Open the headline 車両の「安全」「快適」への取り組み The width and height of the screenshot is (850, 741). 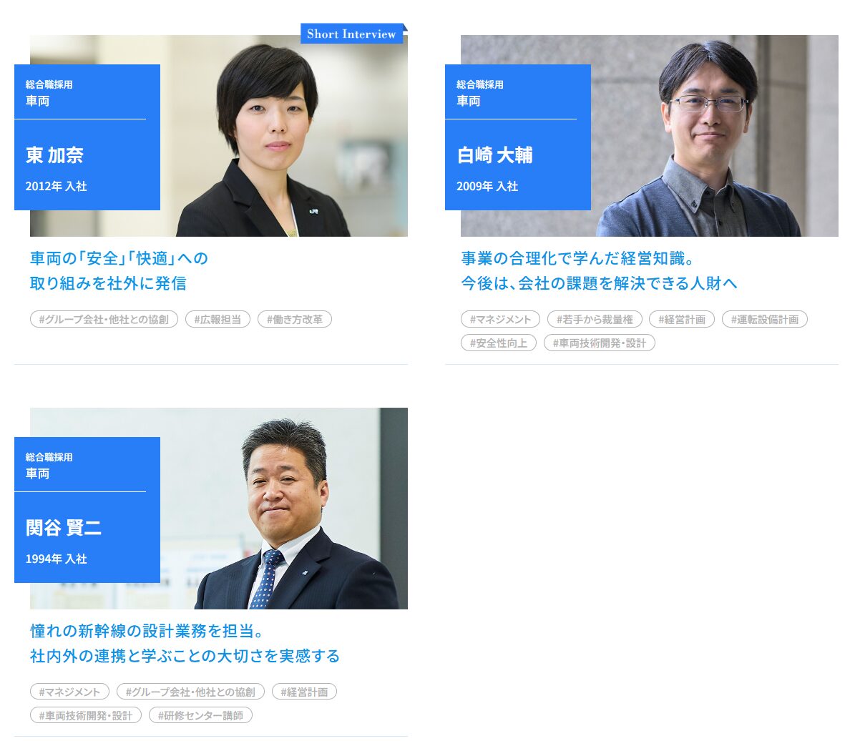coord(119,270)
